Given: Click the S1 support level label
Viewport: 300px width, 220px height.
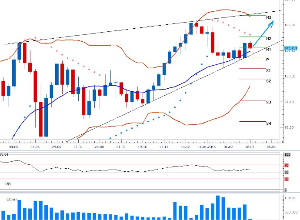Looking at the screenshot, I should click(268, 70).
